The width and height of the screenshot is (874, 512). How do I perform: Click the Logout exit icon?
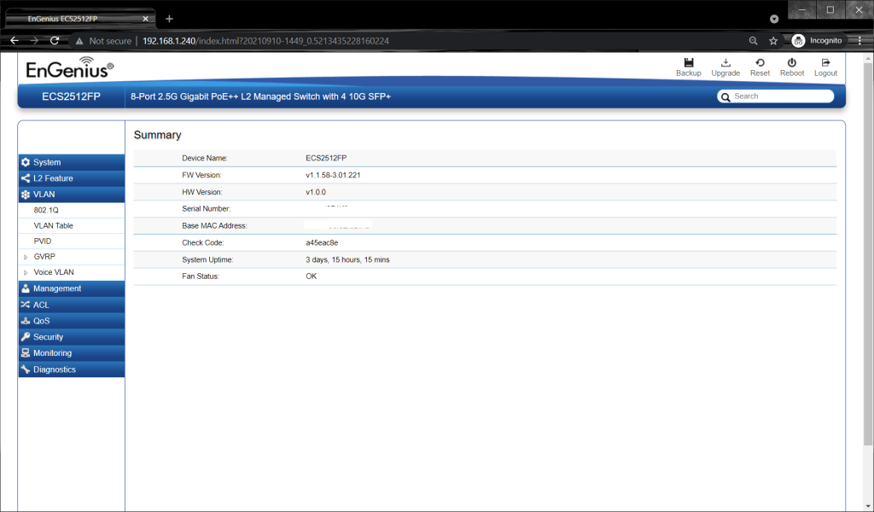[x=825, y=62]
